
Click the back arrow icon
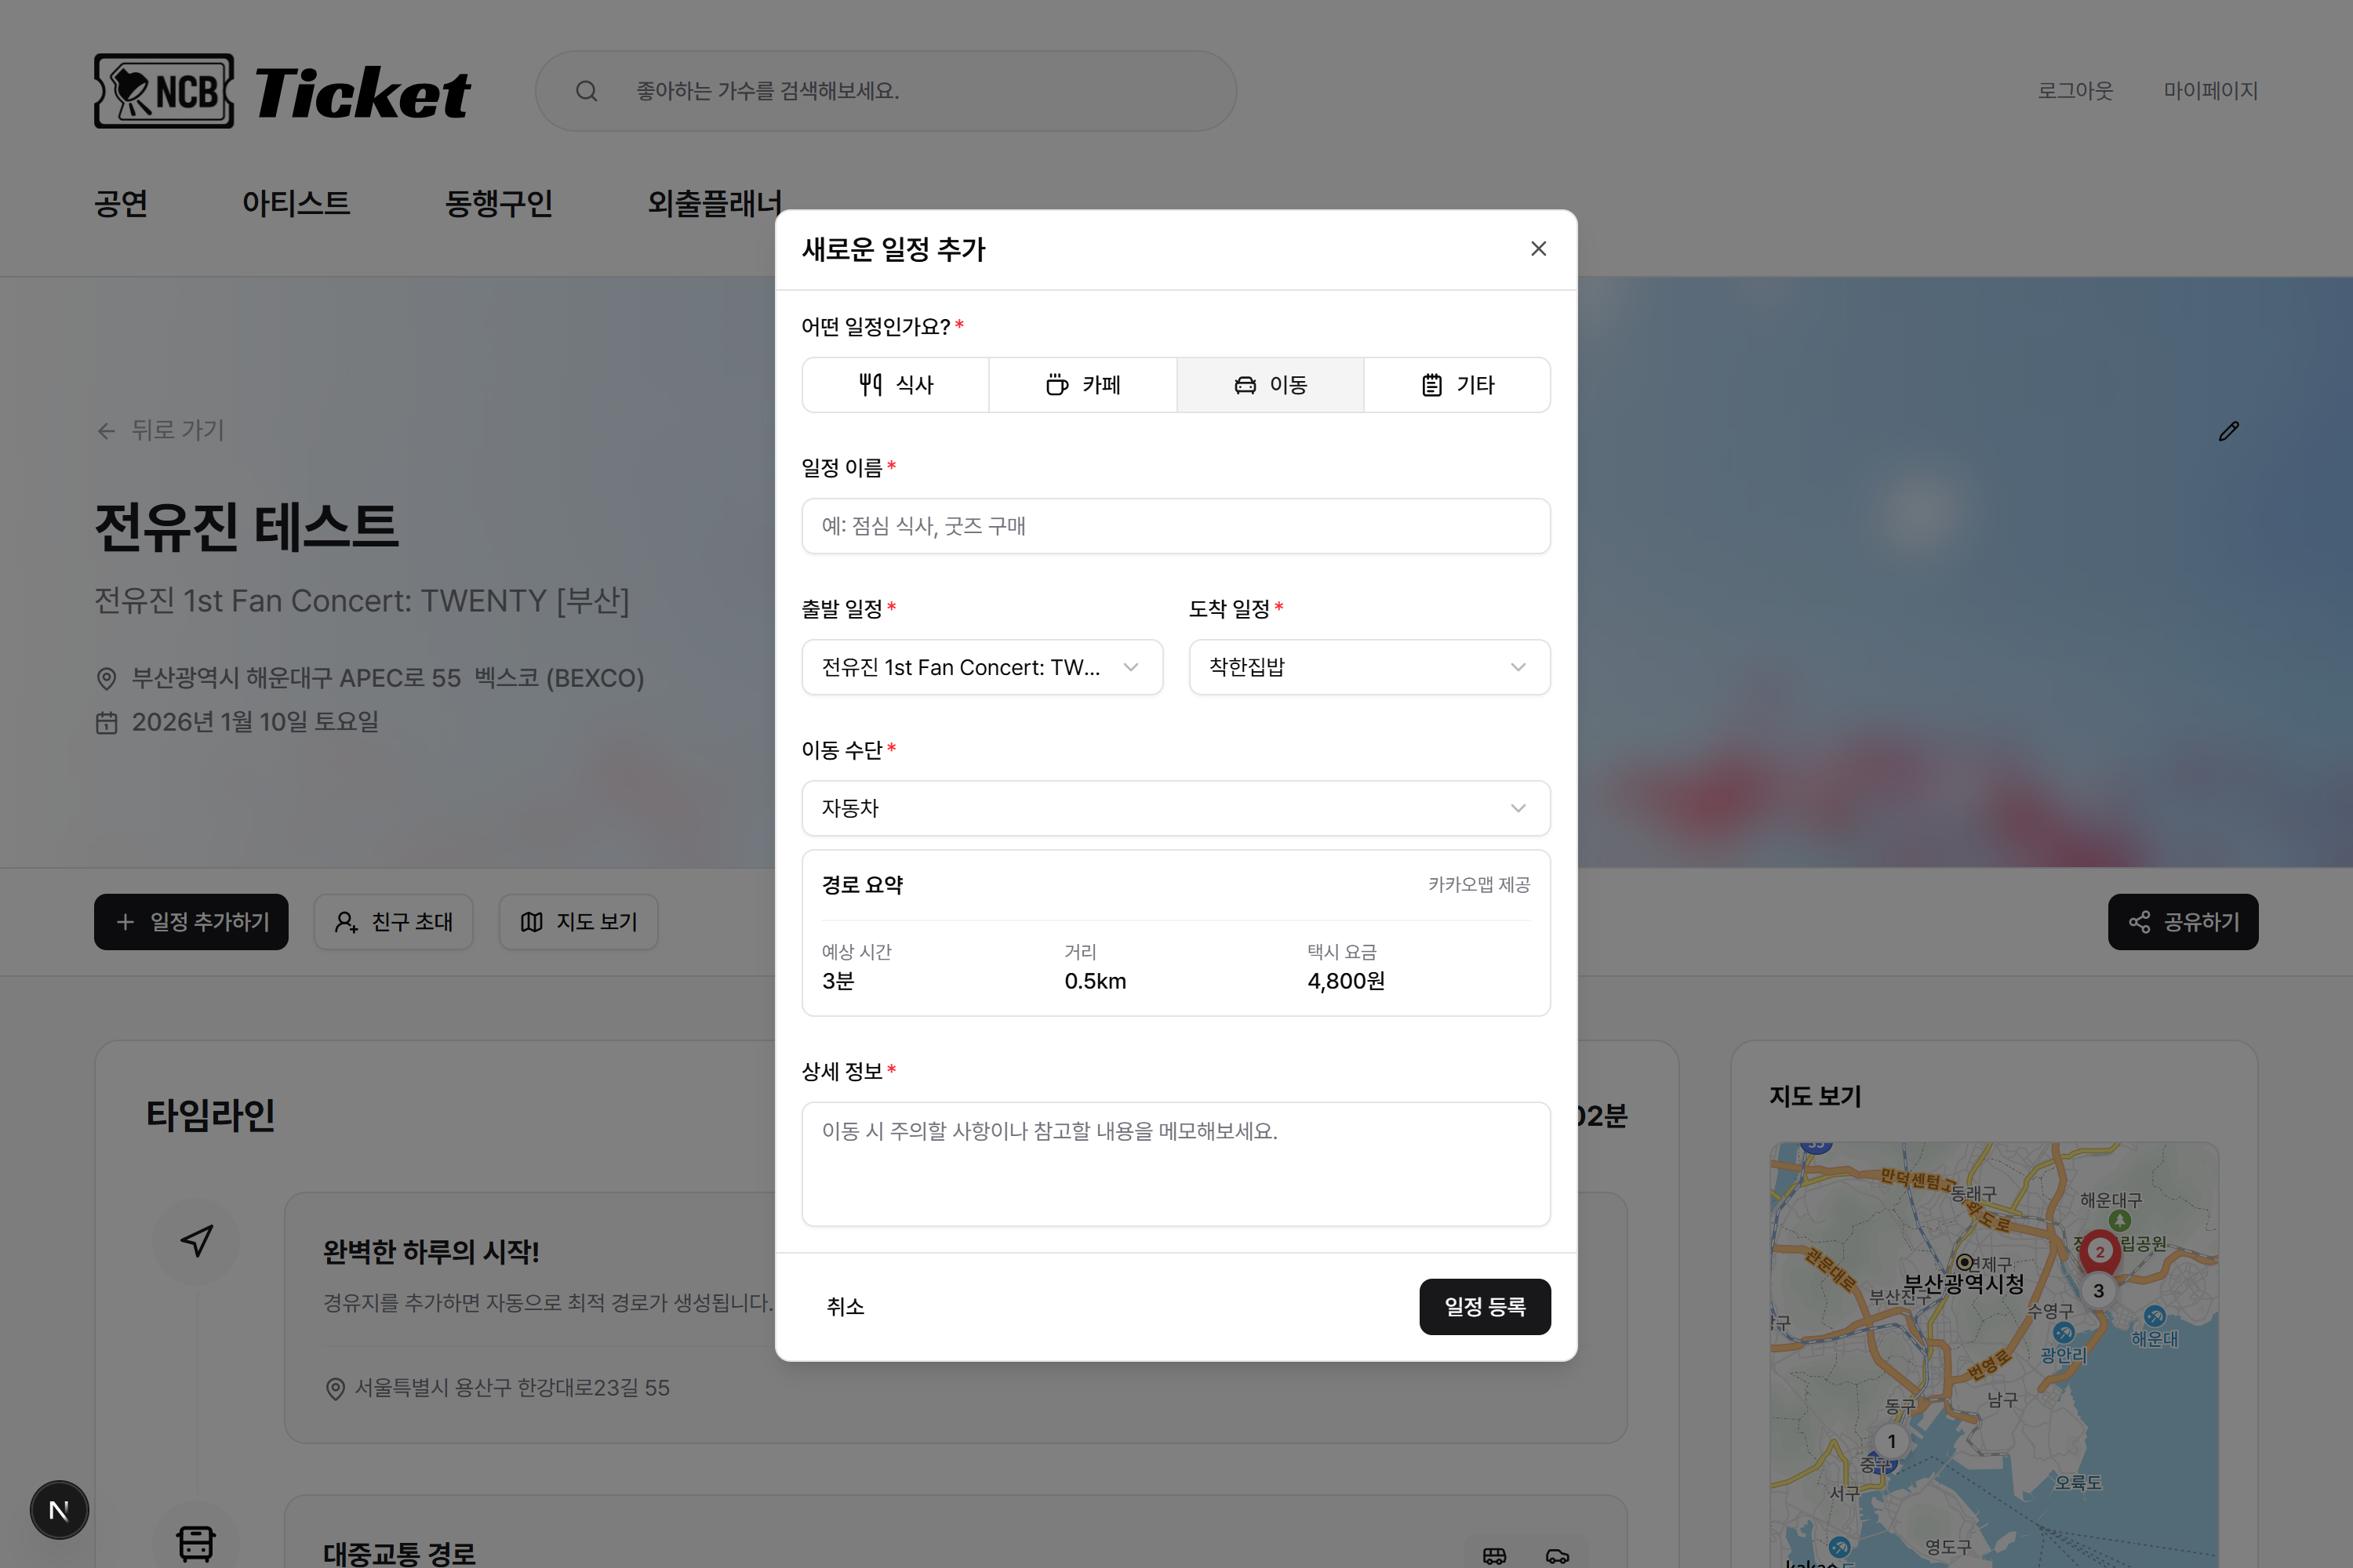tap(106, 431)
